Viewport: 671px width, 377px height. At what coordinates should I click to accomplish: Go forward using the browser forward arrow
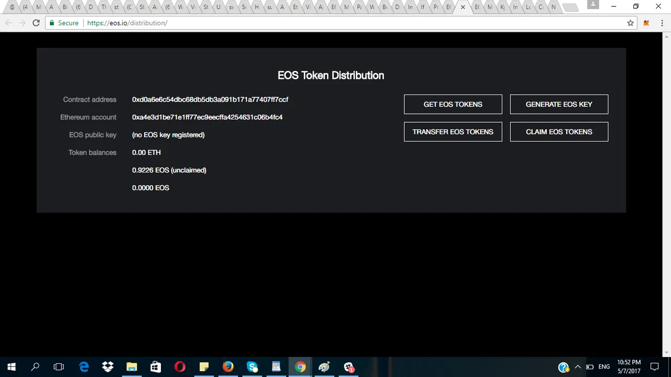(x=22, y=23)
